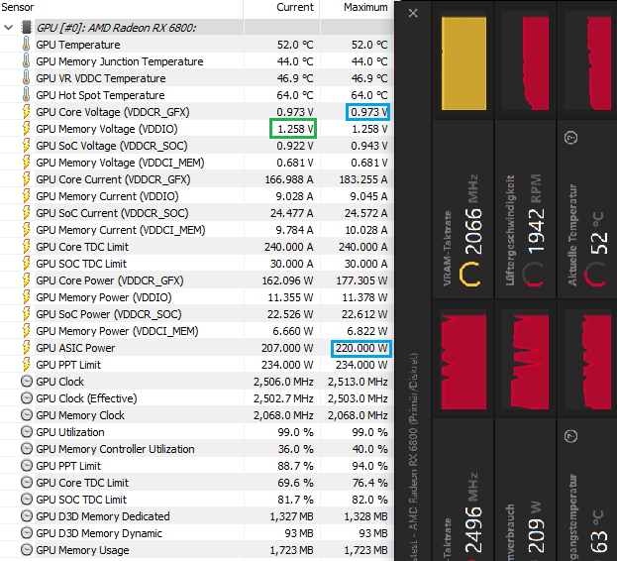Collapse the GPU [#0] AMD Radeon RX 6800 group

9,28
